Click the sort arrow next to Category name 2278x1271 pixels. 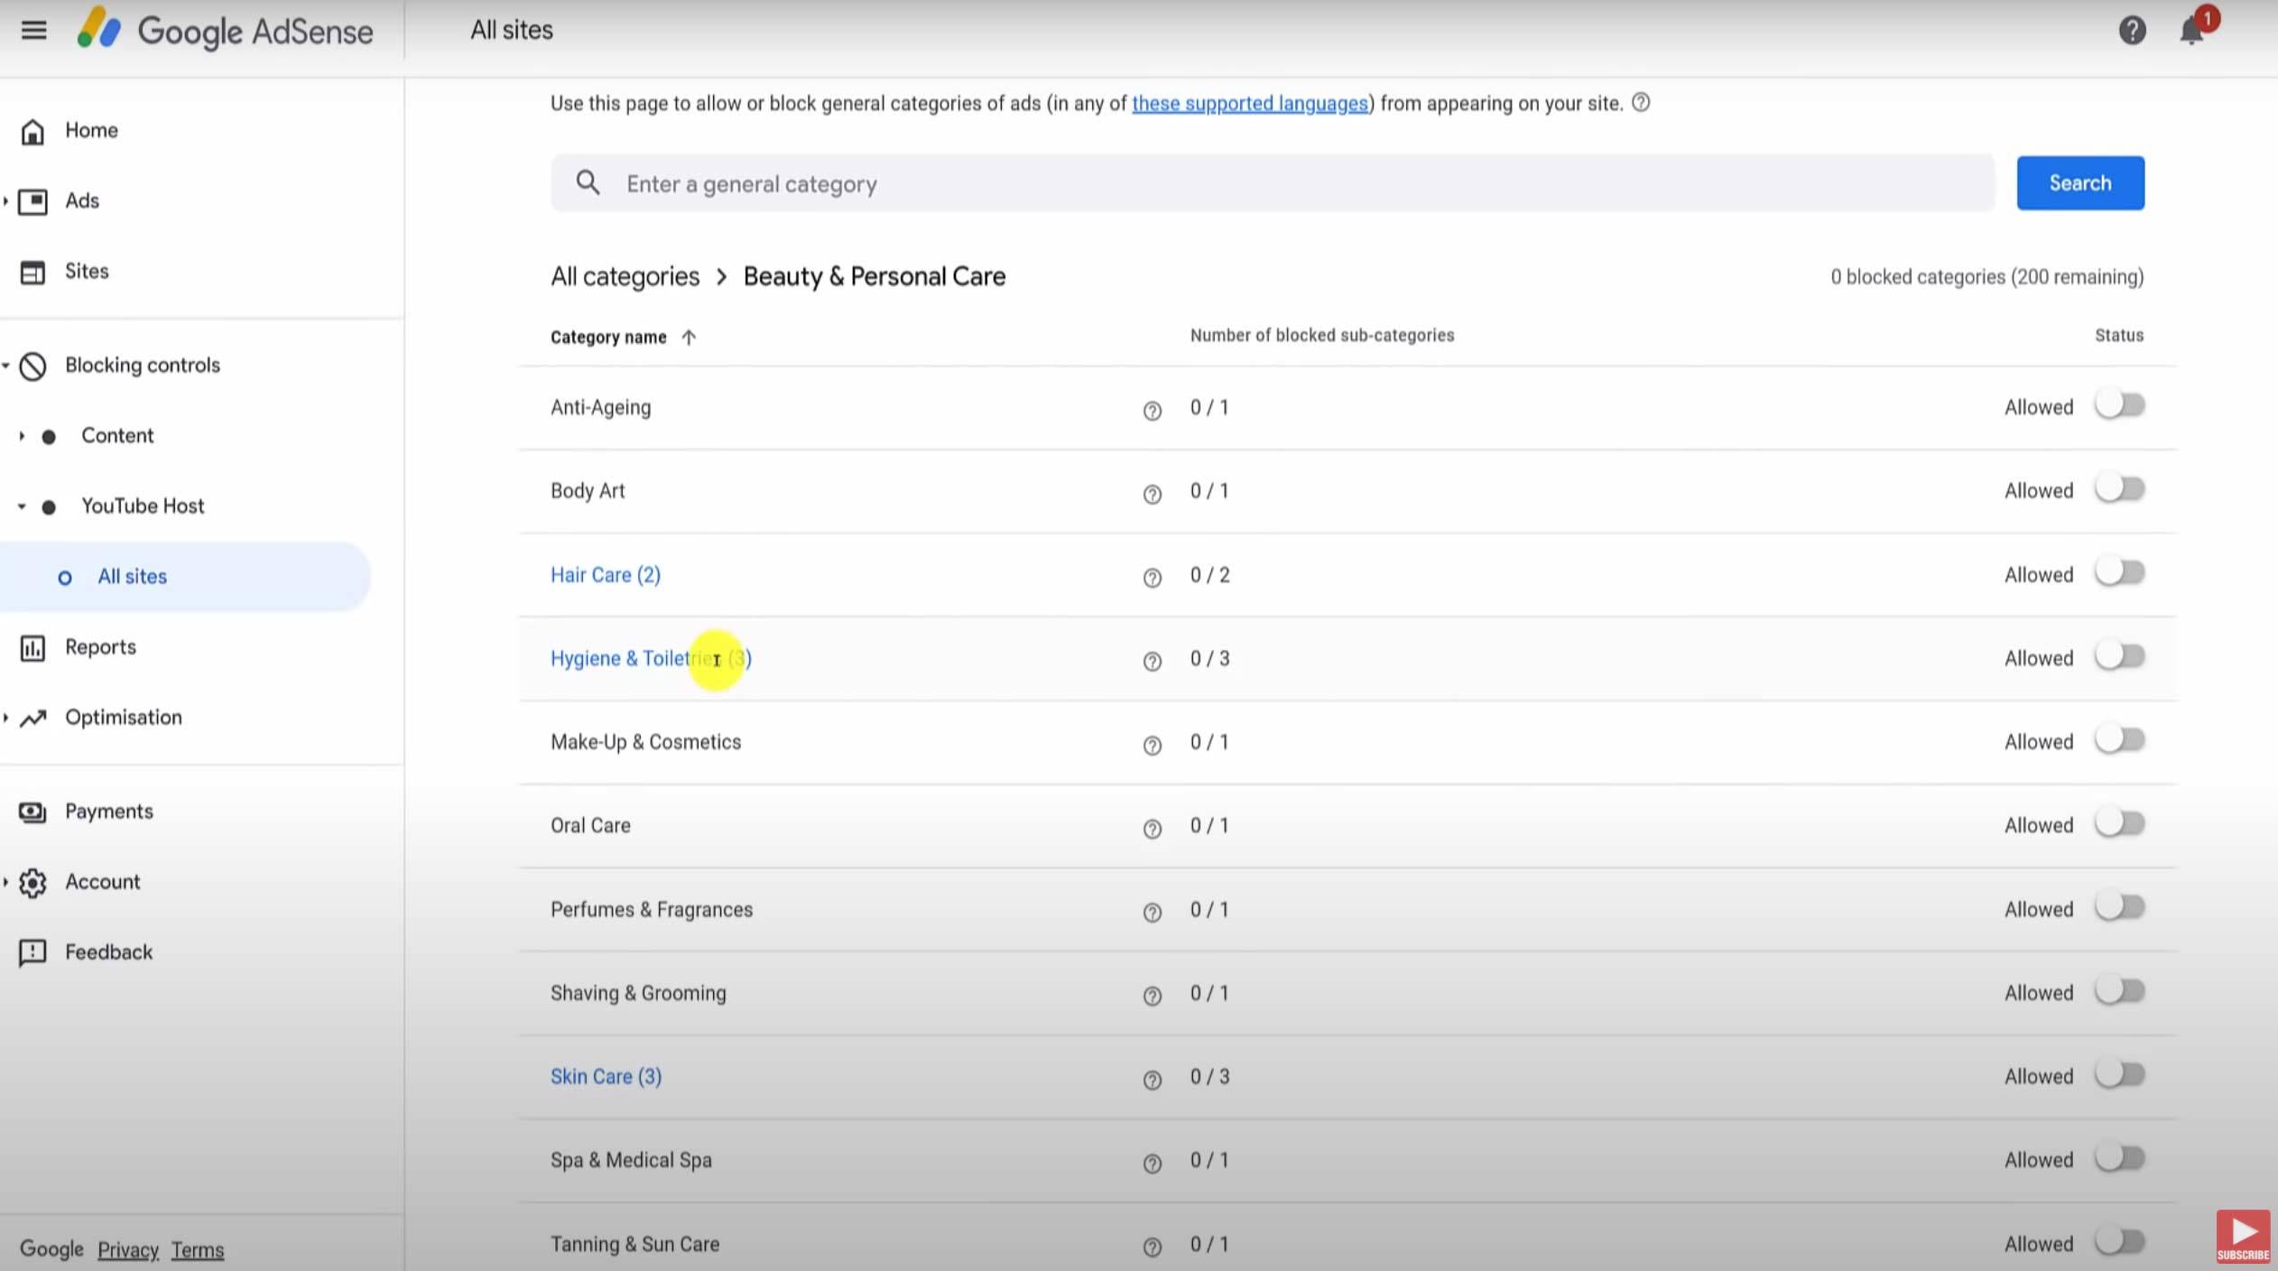(689, 338)
